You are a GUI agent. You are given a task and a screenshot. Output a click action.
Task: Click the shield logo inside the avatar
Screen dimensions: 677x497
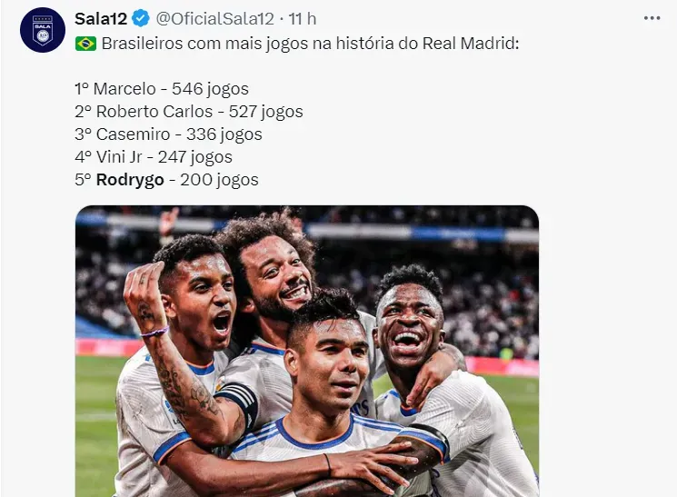point(43,30)
